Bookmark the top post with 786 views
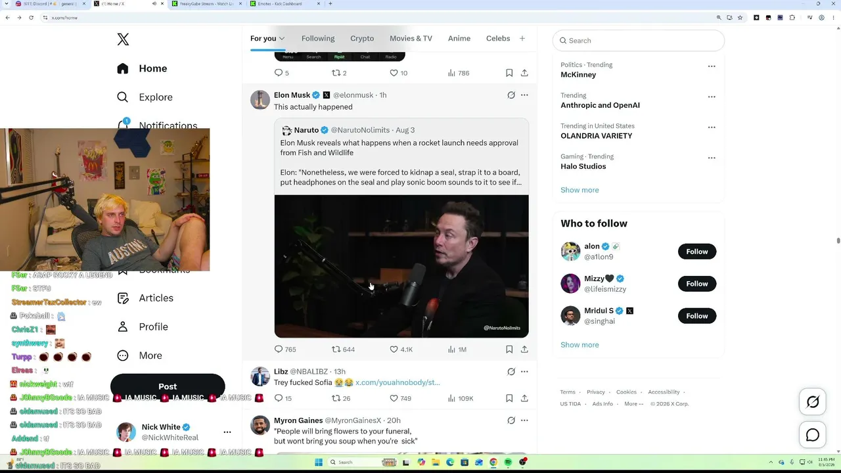841x473 pixels. coord(509,73)
